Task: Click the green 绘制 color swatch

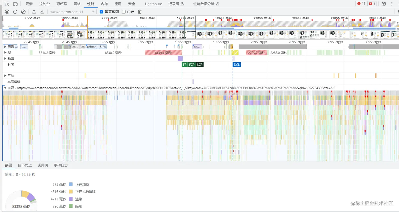Action: [x=70, y=206]
